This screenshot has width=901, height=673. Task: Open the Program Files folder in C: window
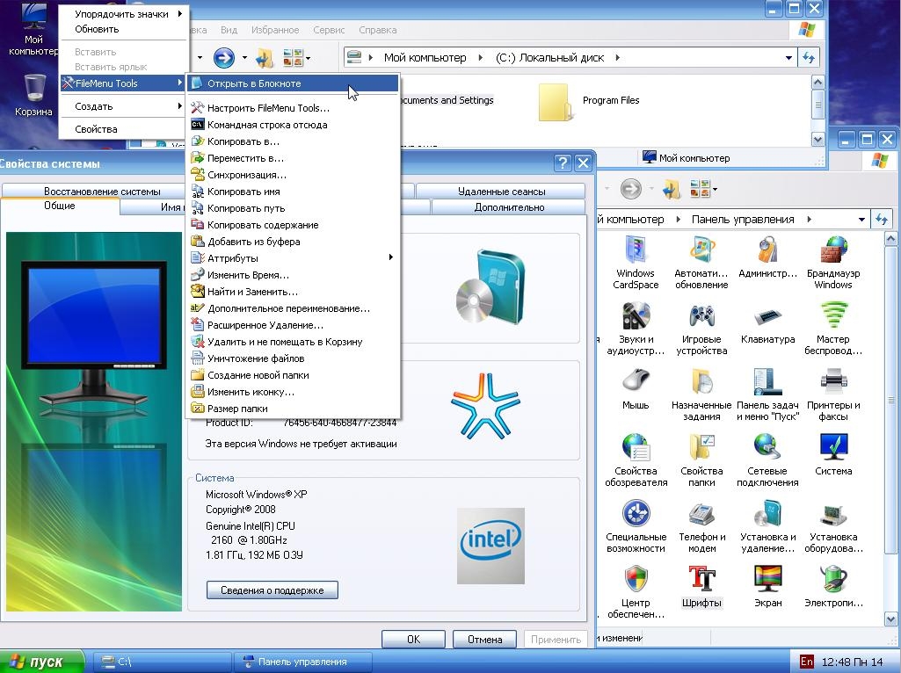[589, 102]
